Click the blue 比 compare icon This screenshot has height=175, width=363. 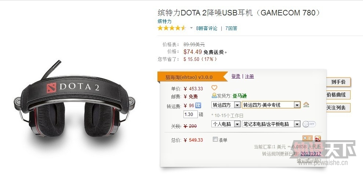coord(198,105)
